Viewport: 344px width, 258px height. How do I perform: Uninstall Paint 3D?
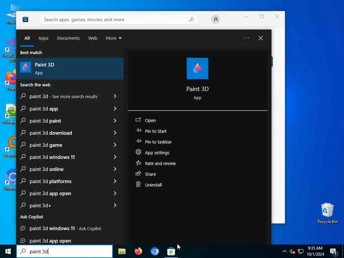pos(153,185)
